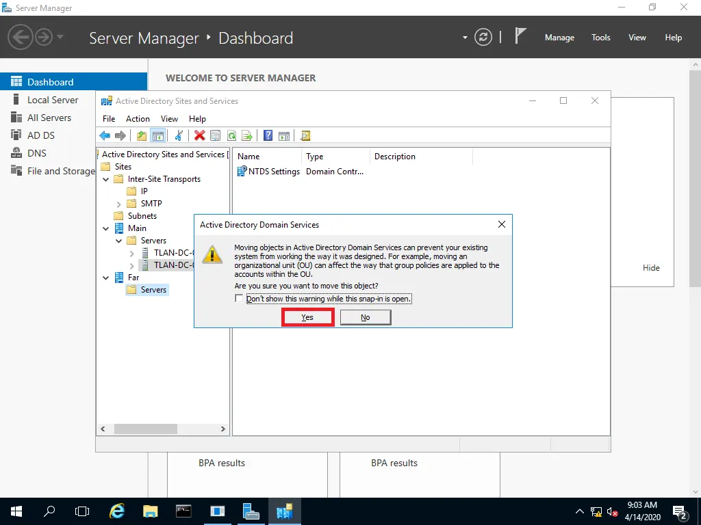Screen dimensions: 701x525
Task: Click the Export List toolbar icon
Action: 246,136
